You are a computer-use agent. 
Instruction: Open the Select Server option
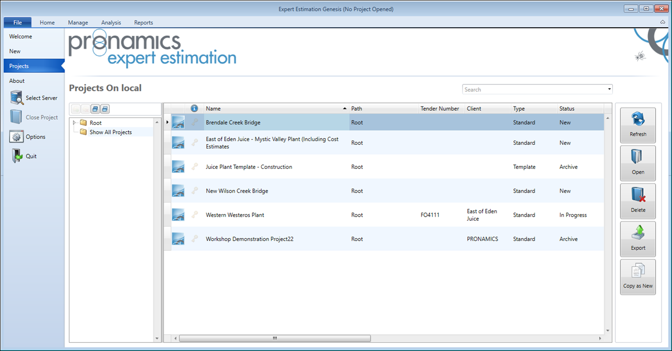tap(17, 98)
